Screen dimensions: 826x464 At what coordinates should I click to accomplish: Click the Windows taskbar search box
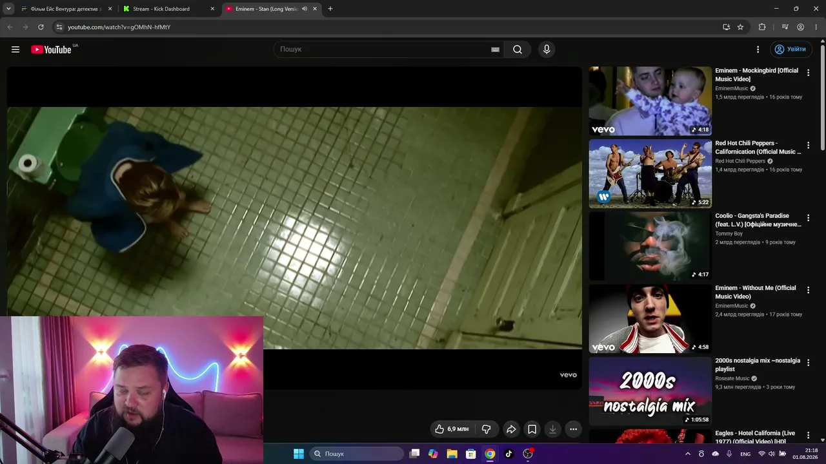point(357,454)
